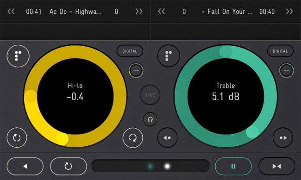Image resolution: width=301 pixels, height=180 pixels.
Task: Click the 00:40 right deck time
Action: point(267,12)
